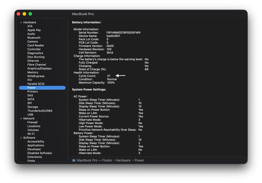The height and width of the screenshot is (183, 262).
Task: Open the Developer entry
Action: pos(34,149)
